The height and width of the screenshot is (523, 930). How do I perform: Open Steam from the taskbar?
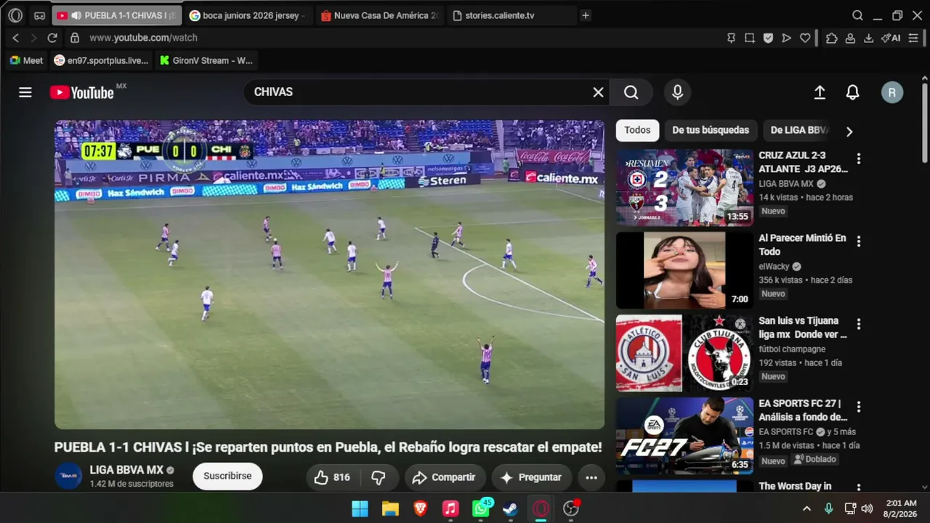click(511, 508)
